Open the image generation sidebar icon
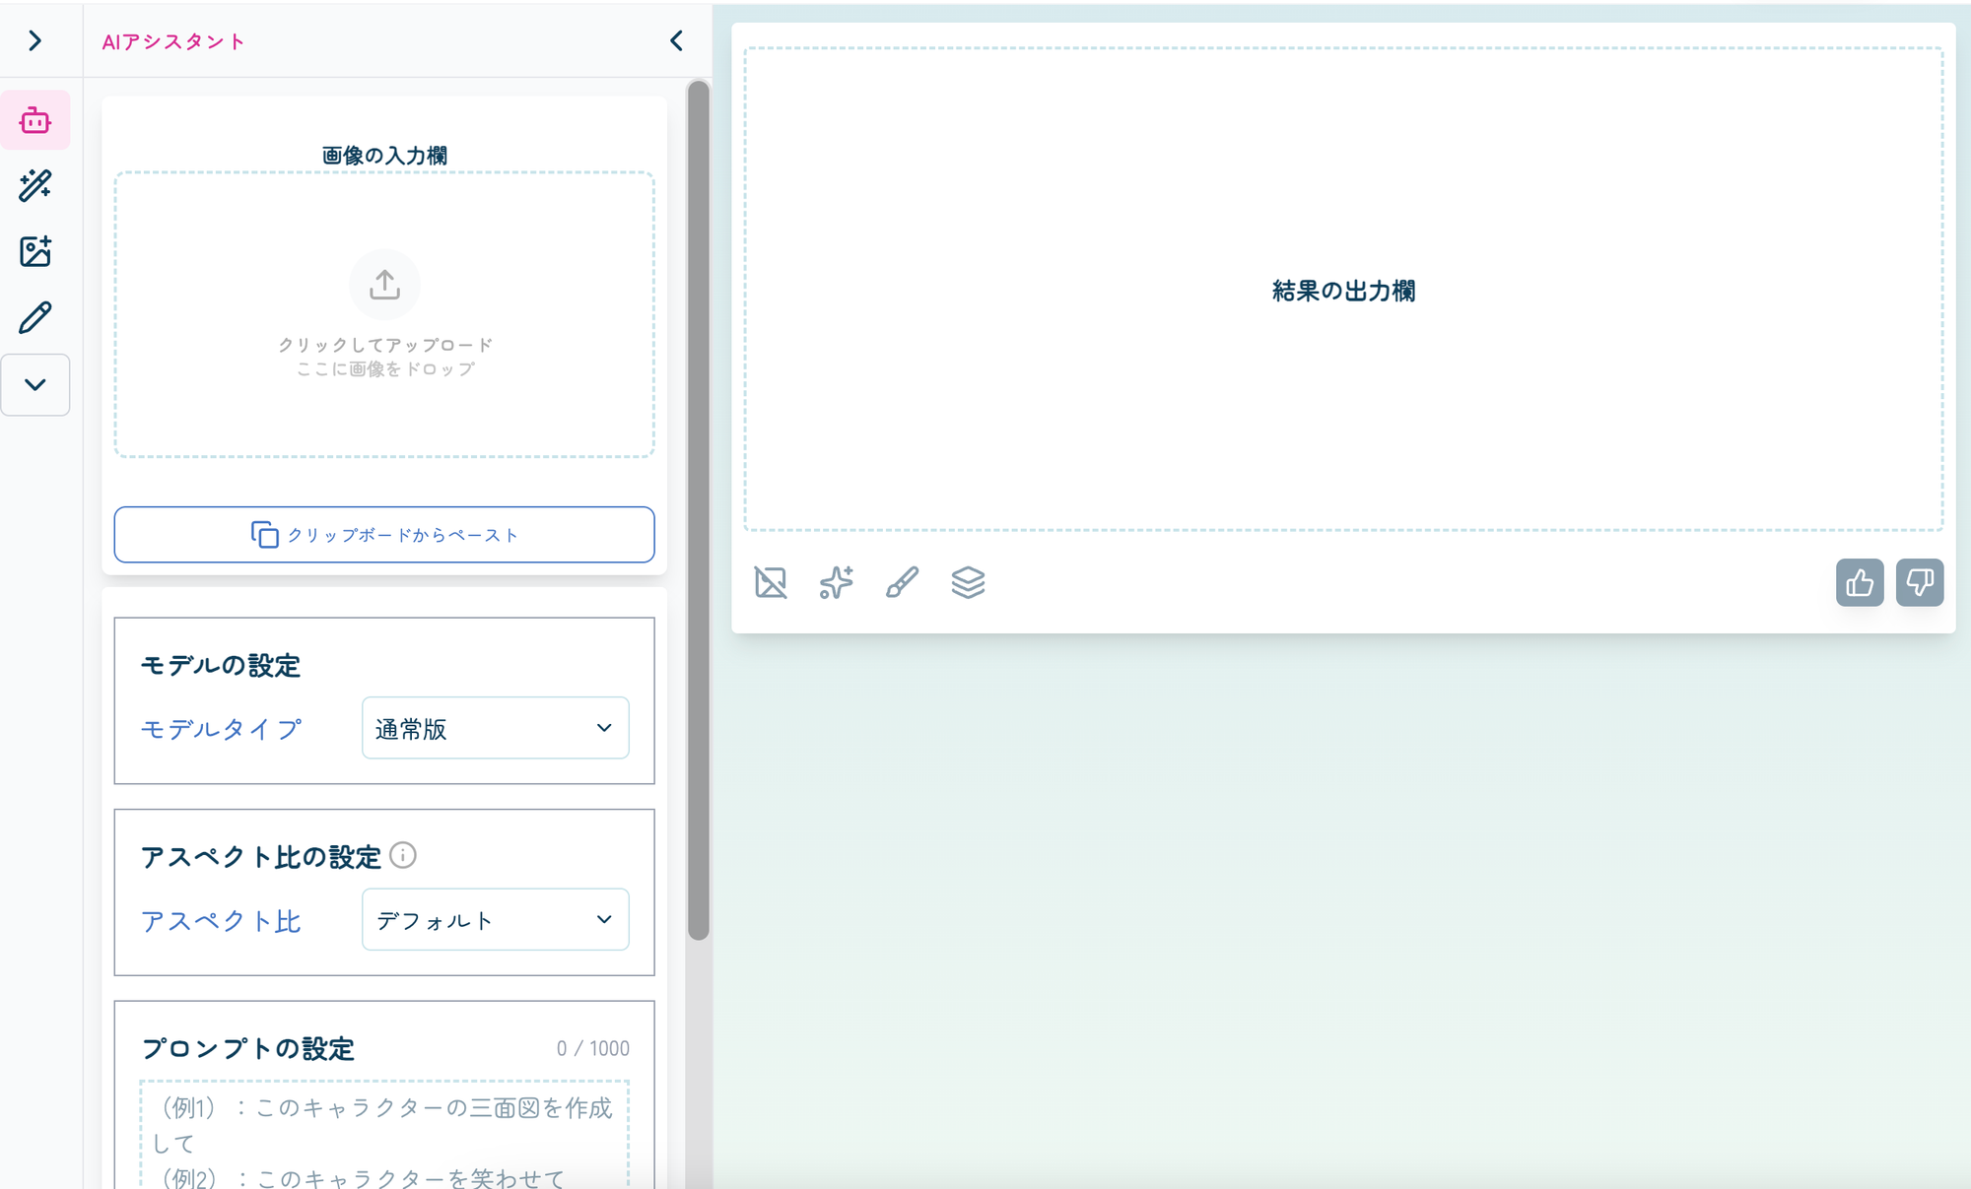The image size is (1971, 1189). [35, 251]
